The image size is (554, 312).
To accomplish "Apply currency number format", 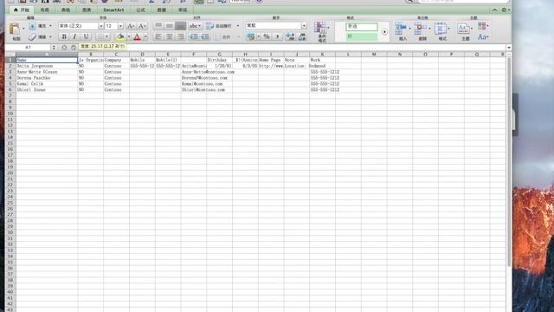I will [x=251, y=36].
